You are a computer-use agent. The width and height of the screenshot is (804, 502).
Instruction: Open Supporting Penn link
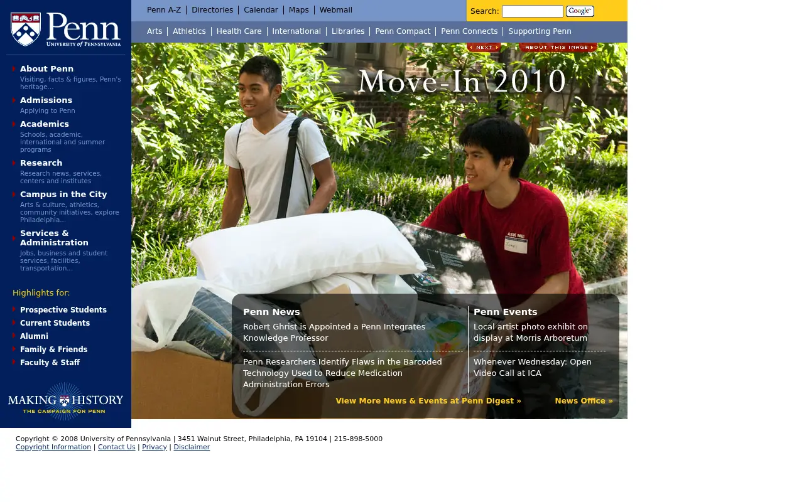(540, 31)
